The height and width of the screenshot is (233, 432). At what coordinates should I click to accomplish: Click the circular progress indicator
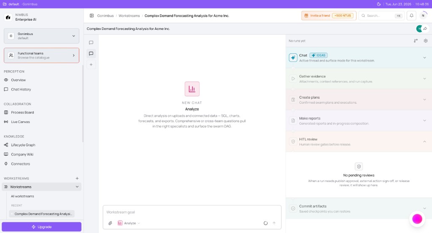pyautogui.click(x=266, y=223)
